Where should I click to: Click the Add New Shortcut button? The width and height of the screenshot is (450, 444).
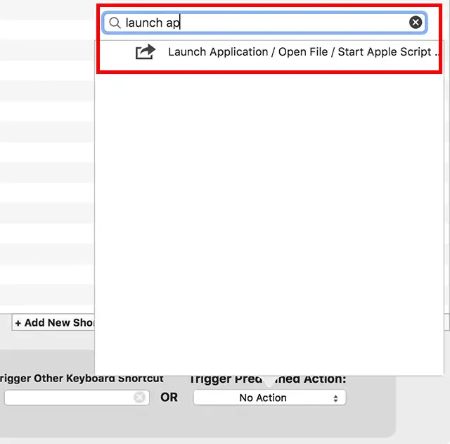pos(53,322)
